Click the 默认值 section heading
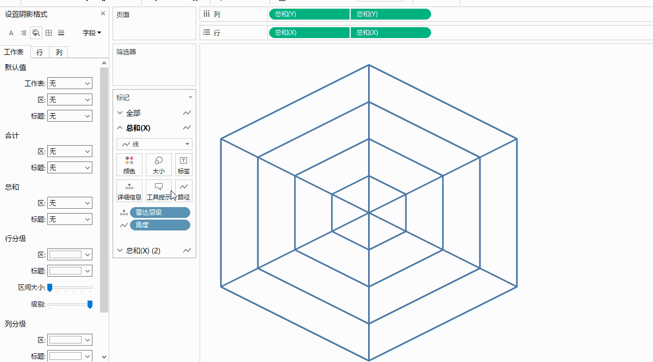This screenshot has width=653, height=362. click(15, 67)
